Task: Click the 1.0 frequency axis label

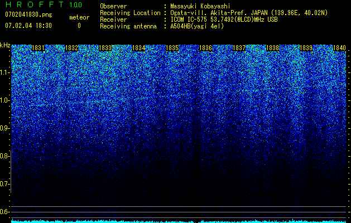Action: coord(4,100)
